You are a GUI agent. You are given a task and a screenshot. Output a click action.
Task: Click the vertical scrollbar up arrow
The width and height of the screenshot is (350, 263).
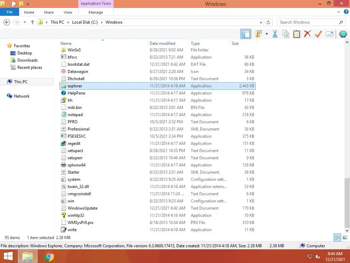click(x=347, y=42)
